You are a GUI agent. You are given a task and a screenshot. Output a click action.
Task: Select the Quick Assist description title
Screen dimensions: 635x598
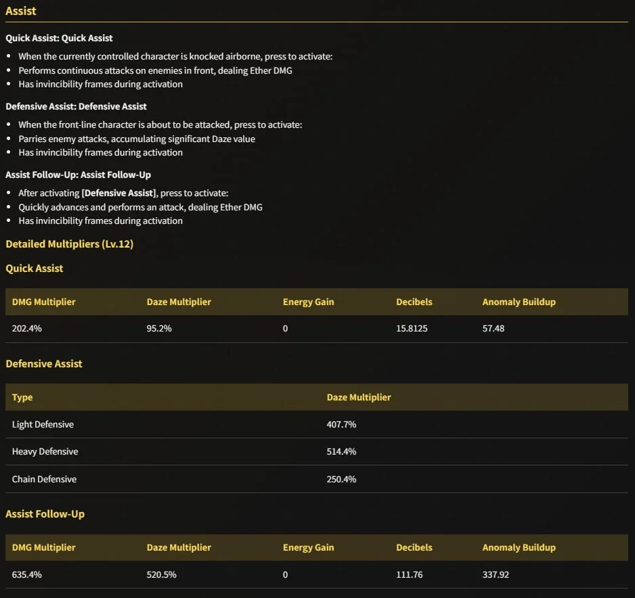pos(59,38)
